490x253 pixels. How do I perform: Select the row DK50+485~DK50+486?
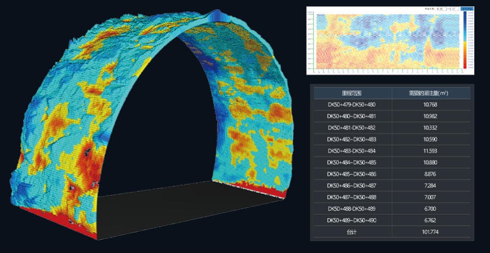click(x=392, y=174)
